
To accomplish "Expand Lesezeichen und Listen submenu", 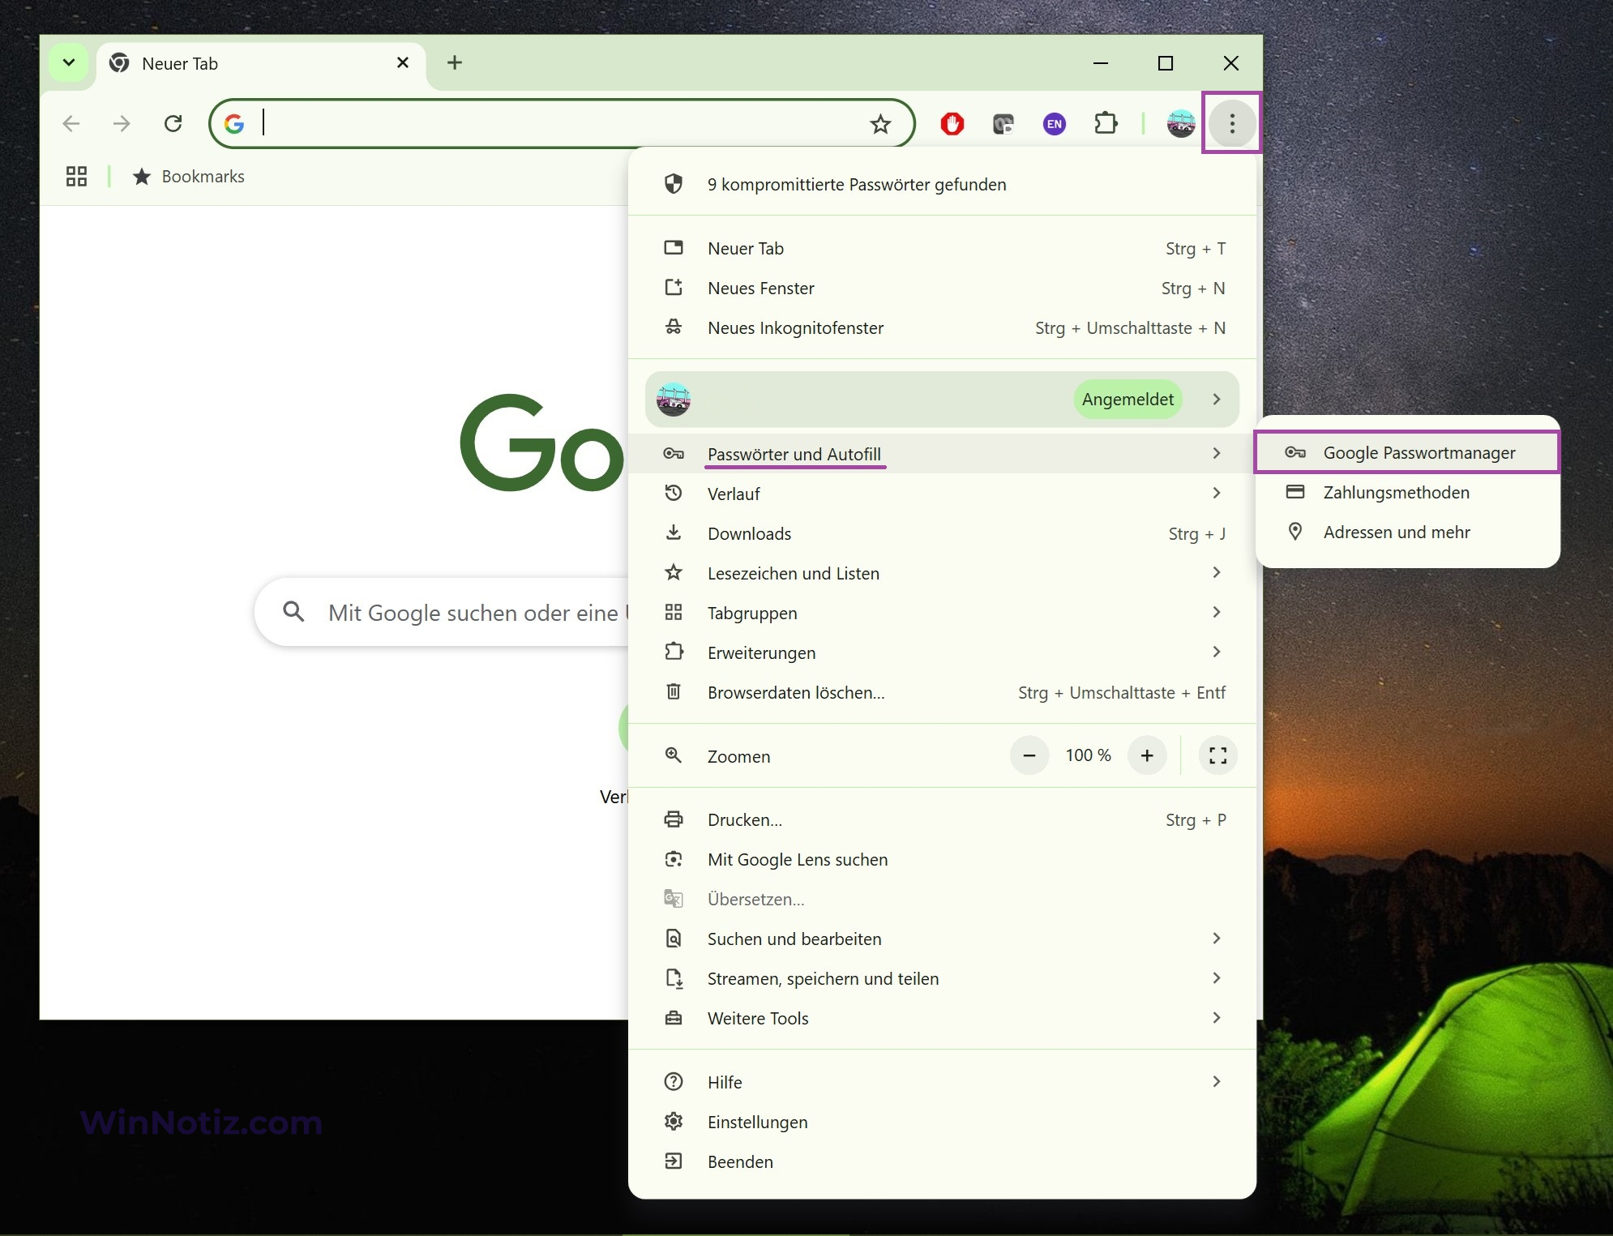I will (943, 572).
